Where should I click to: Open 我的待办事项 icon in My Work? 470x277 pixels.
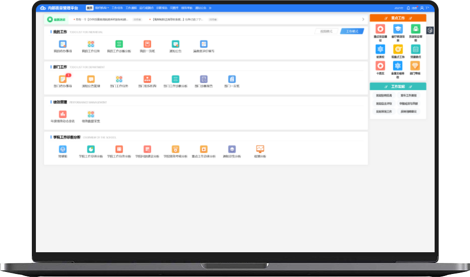(x=63, y=44)
